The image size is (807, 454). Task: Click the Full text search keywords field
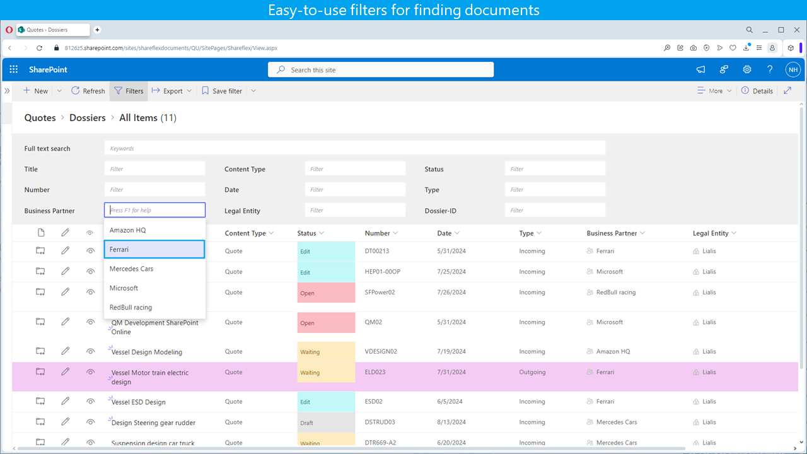click(x=355, y=148)
